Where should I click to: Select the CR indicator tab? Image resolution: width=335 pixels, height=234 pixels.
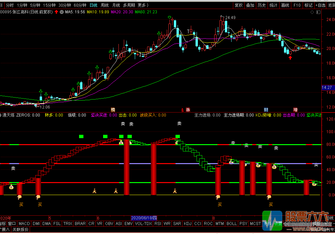(x=91, y=224)
